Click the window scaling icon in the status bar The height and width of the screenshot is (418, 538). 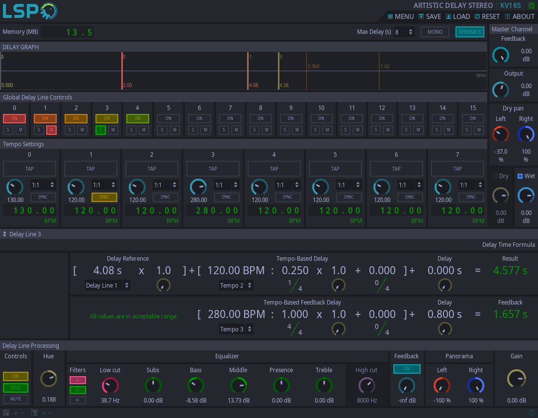click(x=6, y=413)
